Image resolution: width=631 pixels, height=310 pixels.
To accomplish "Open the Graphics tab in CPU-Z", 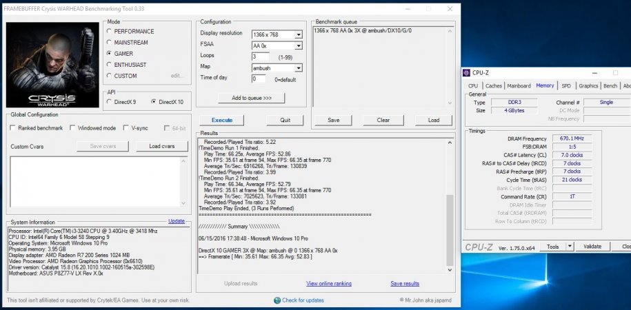I will (x=588, y=85).
